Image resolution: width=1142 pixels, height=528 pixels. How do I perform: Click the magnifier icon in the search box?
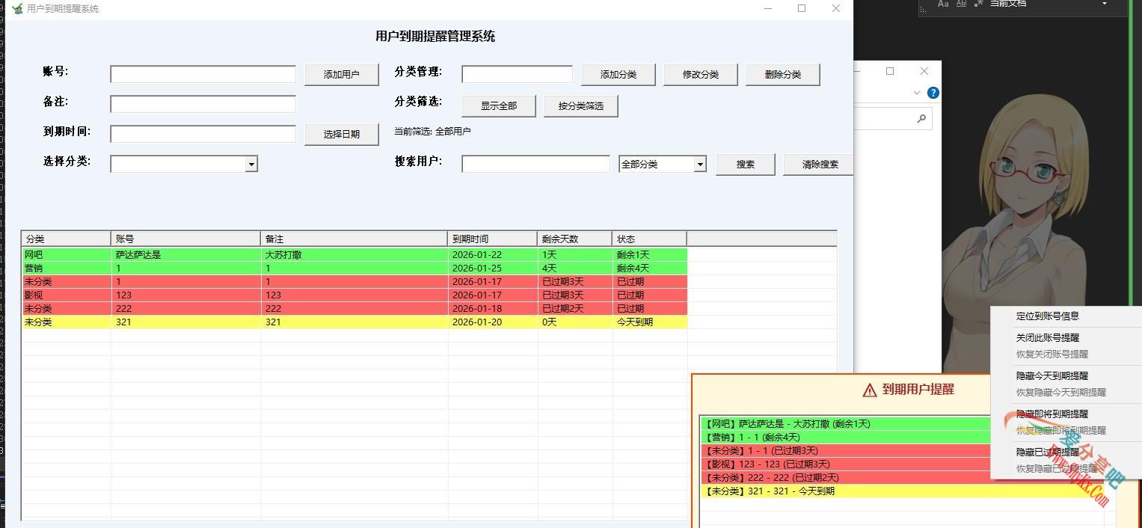click(x=921, y=118)
